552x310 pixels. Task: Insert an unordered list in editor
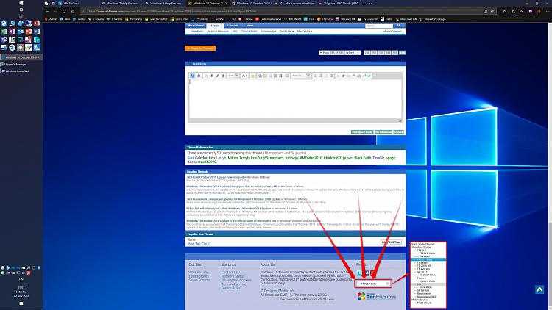pos(320,76)
